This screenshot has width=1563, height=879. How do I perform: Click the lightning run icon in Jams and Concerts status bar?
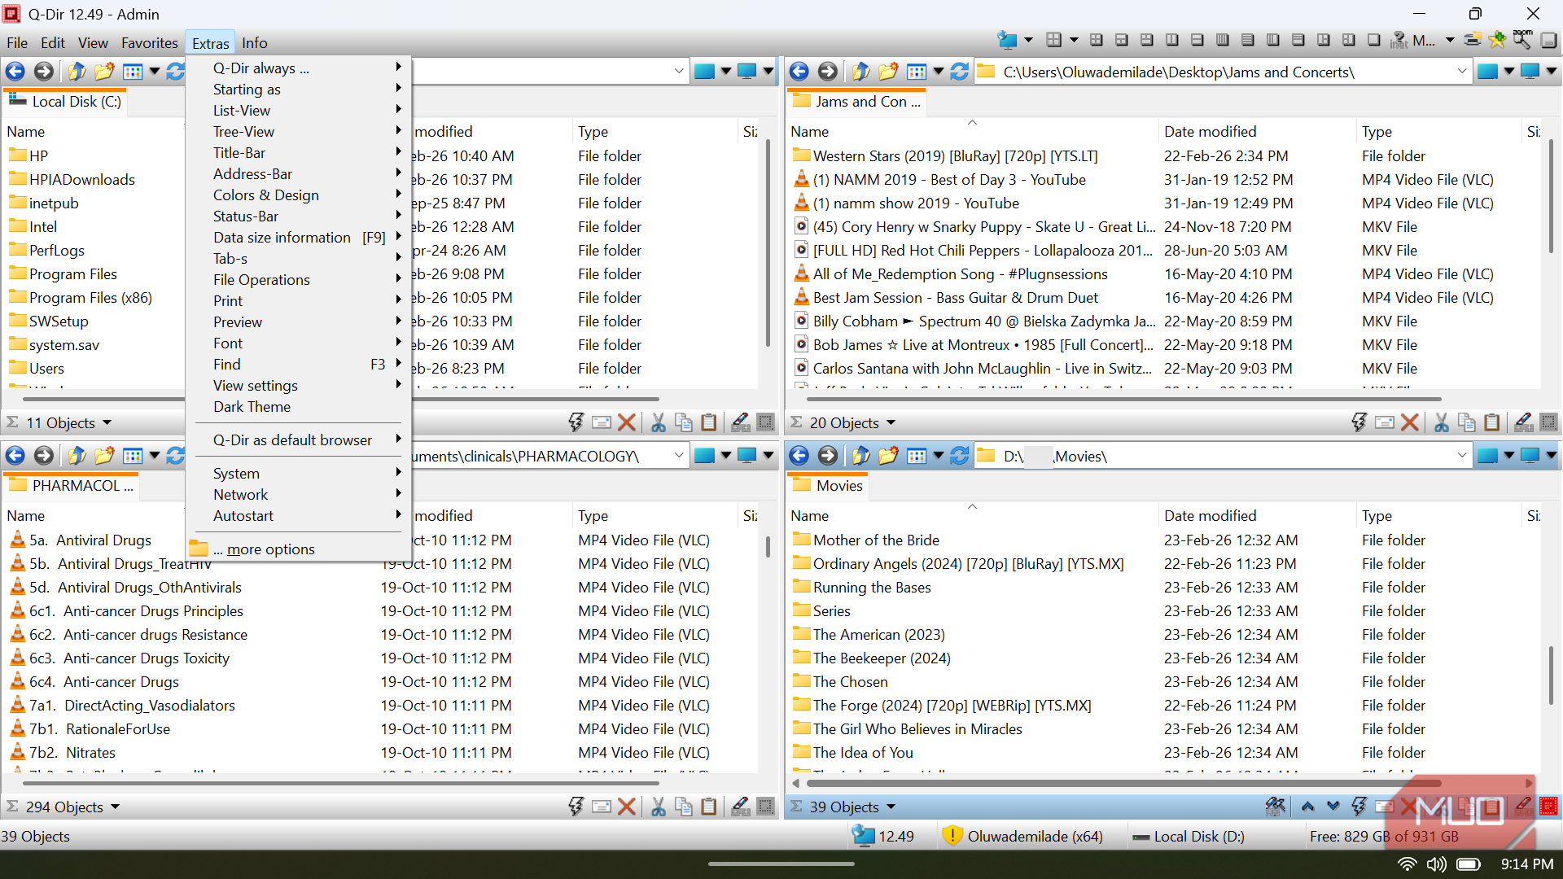point(1359,422)
